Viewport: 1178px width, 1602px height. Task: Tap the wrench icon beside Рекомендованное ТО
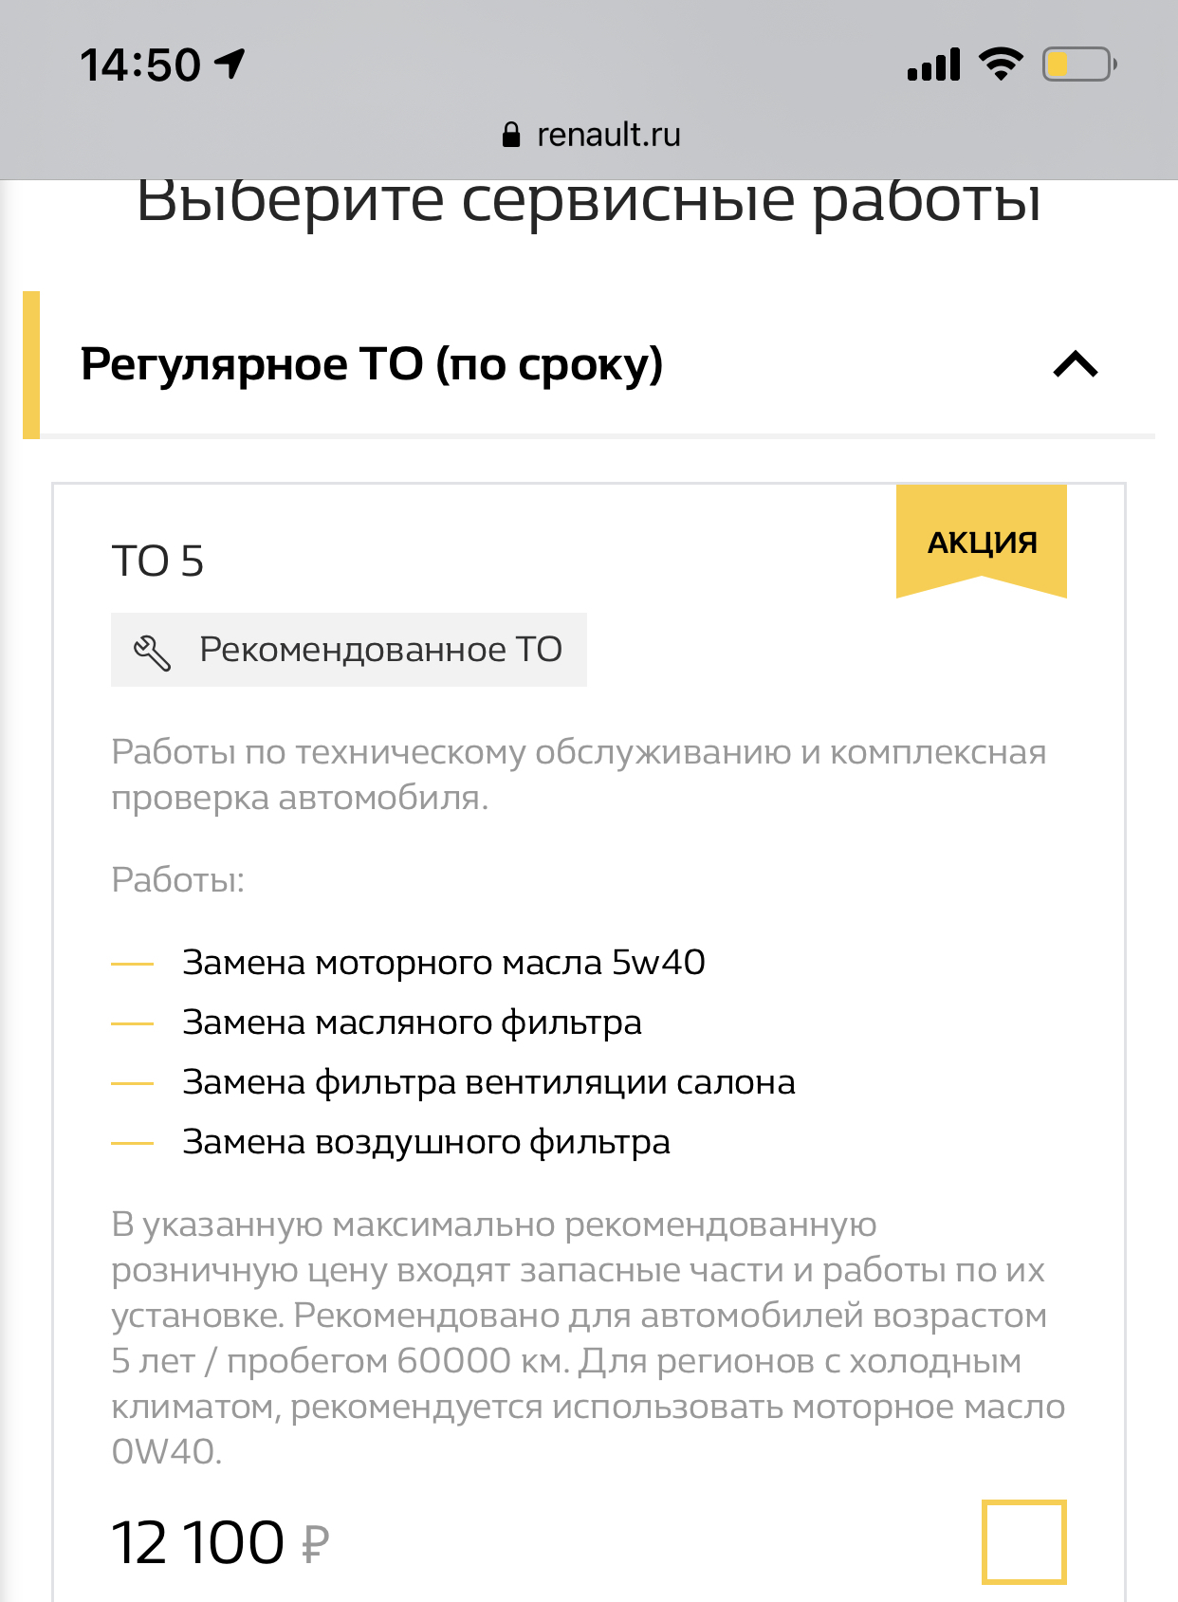[152, 652]
